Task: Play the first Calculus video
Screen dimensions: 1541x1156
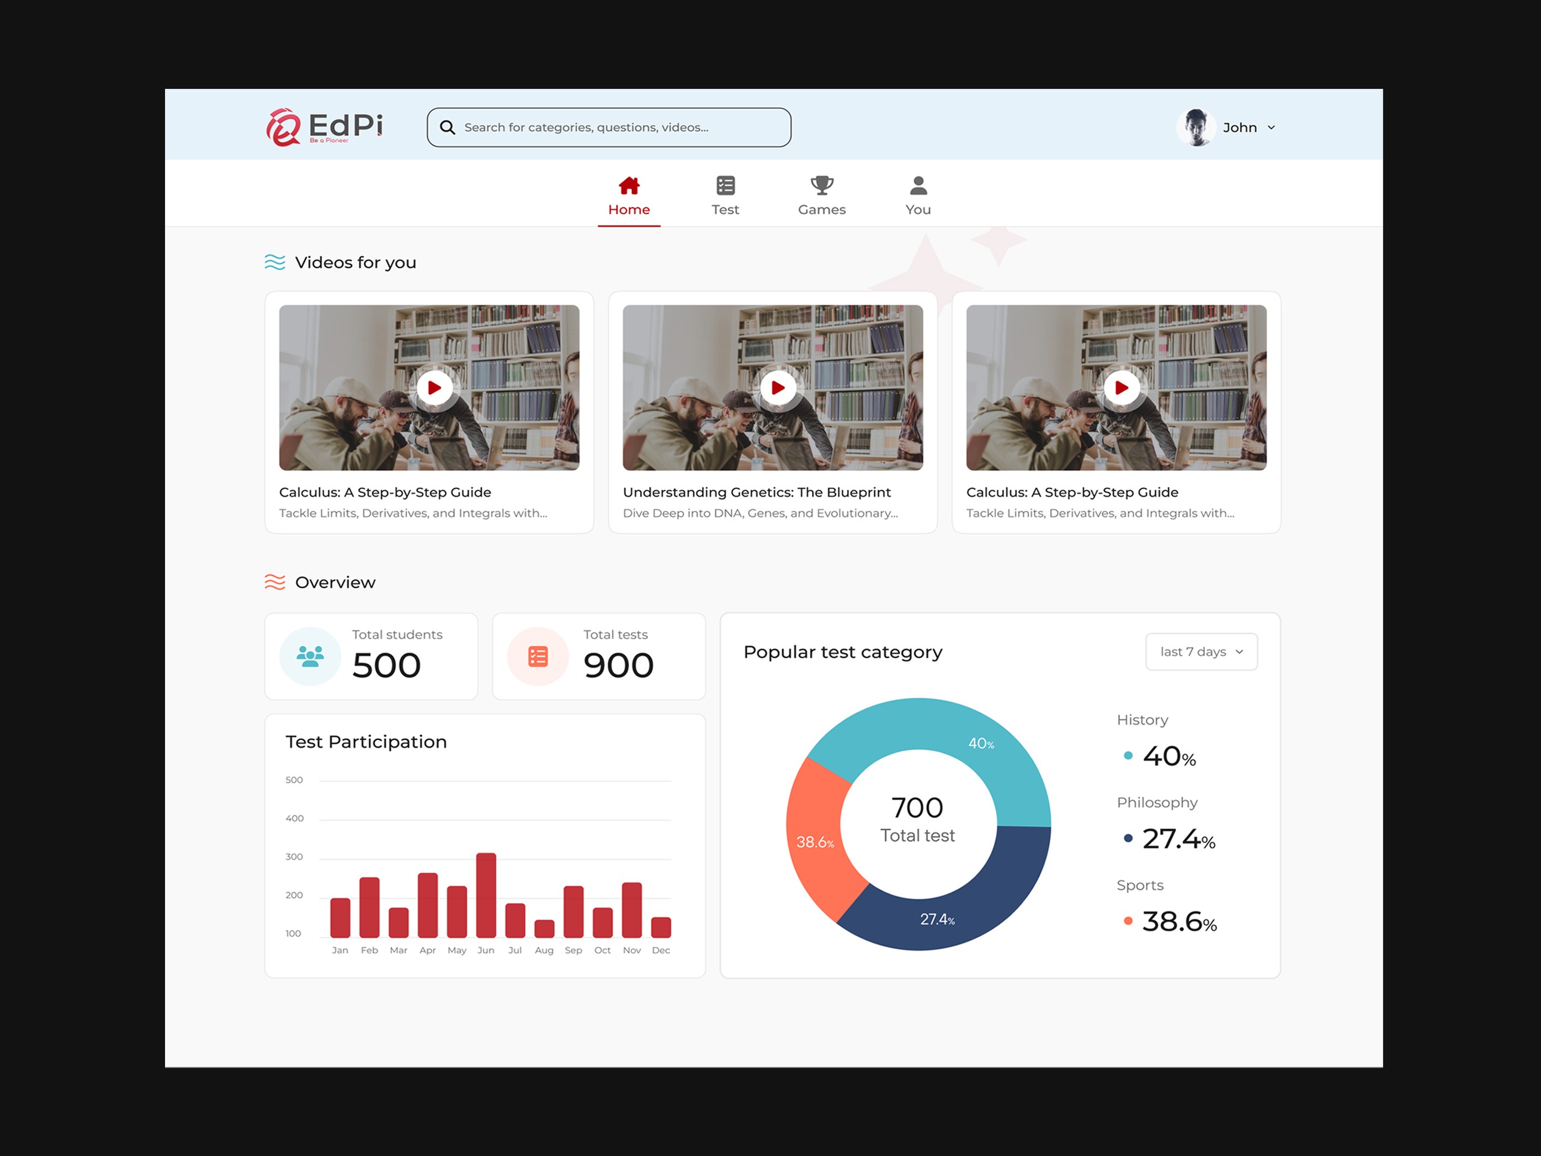Action: 434,388
